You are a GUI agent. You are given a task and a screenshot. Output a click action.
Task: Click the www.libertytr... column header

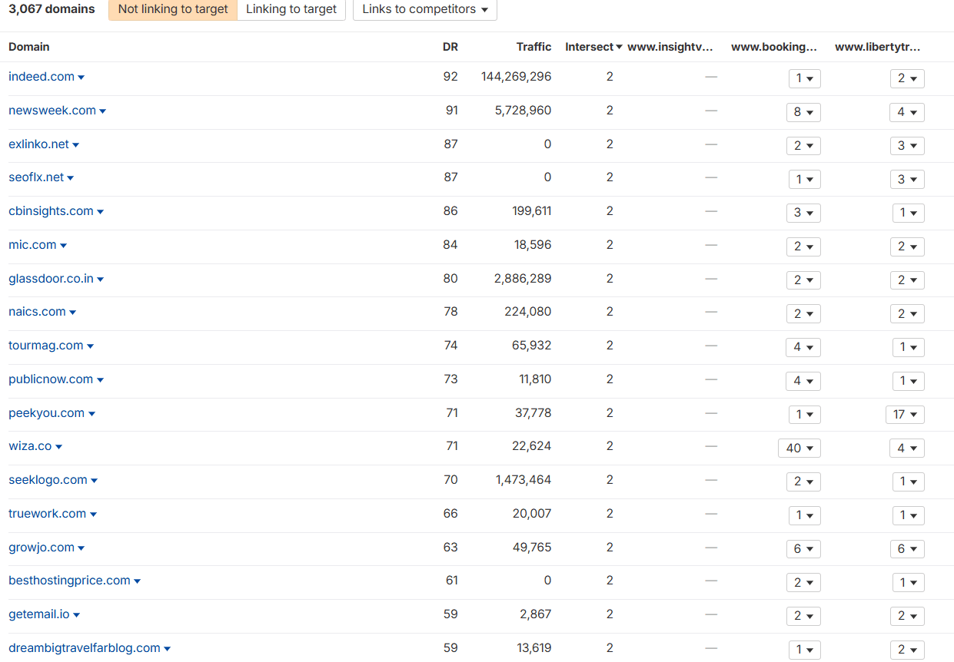(x=878, y=47)
